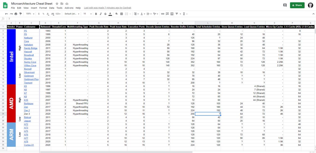Open the Add-ons menu

pyautogui.click(x=69, y=8)
